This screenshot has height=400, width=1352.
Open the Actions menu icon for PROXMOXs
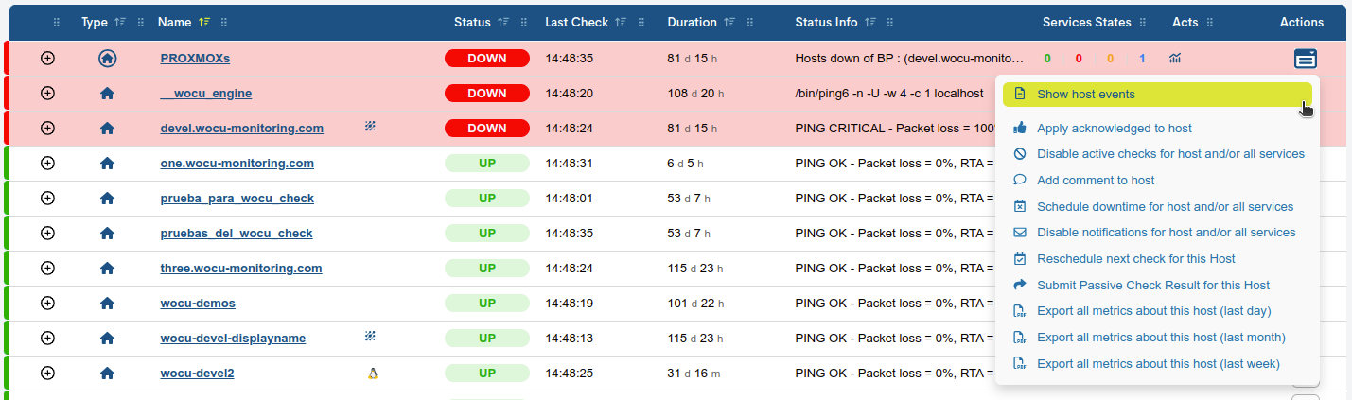click(x=1306, y=59)
